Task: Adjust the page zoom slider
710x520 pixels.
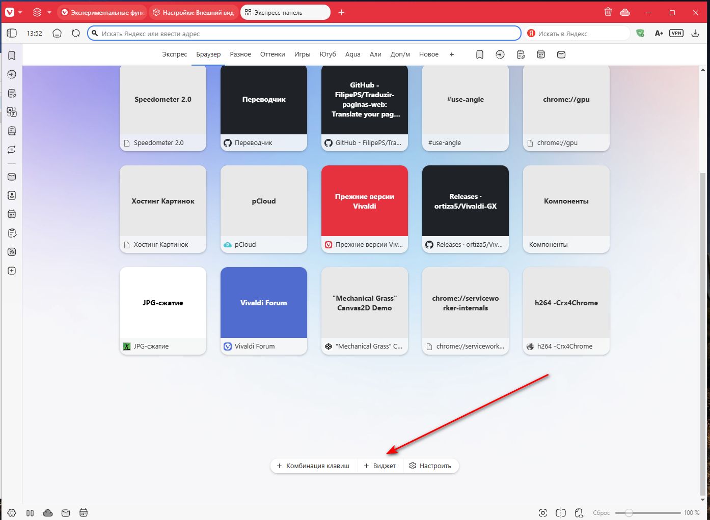Action: point(648,513)
